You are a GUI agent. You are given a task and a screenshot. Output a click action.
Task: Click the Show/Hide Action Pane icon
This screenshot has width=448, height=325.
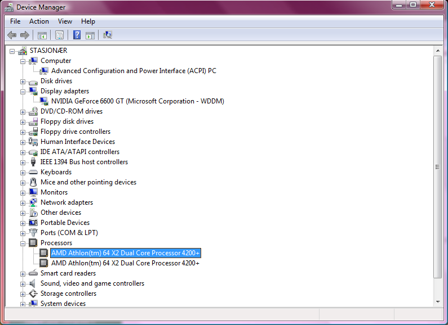click(90, 35)
